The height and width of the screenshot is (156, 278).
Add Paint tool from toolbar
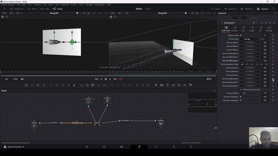[44, 85]
